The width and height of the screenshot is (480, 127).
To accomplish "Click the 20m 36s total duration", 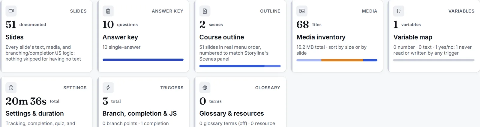I will click(32, 101).
